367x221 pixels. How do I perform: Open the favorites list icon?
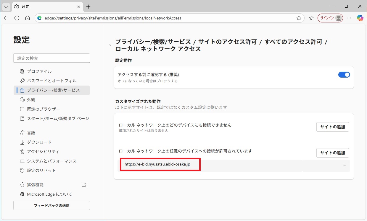point(311,18)
